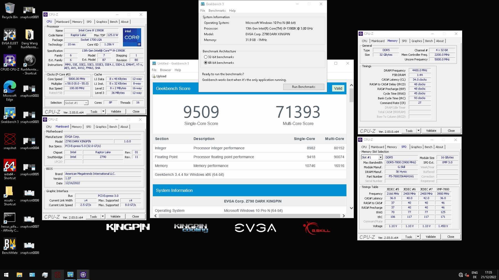This screenshot has height=280, width=499.
Task: Open Graphics tab in Memory CPU-Z window
Action: (417, 41)
